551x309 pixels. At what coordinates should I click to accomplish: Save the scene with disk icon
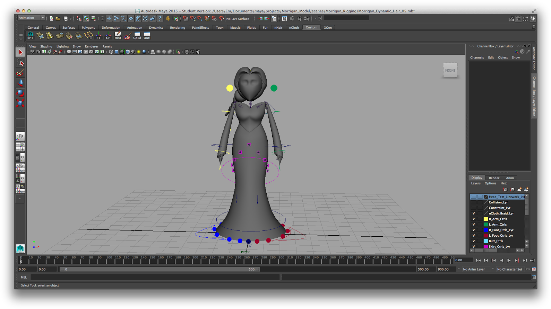tap(66, 19)
